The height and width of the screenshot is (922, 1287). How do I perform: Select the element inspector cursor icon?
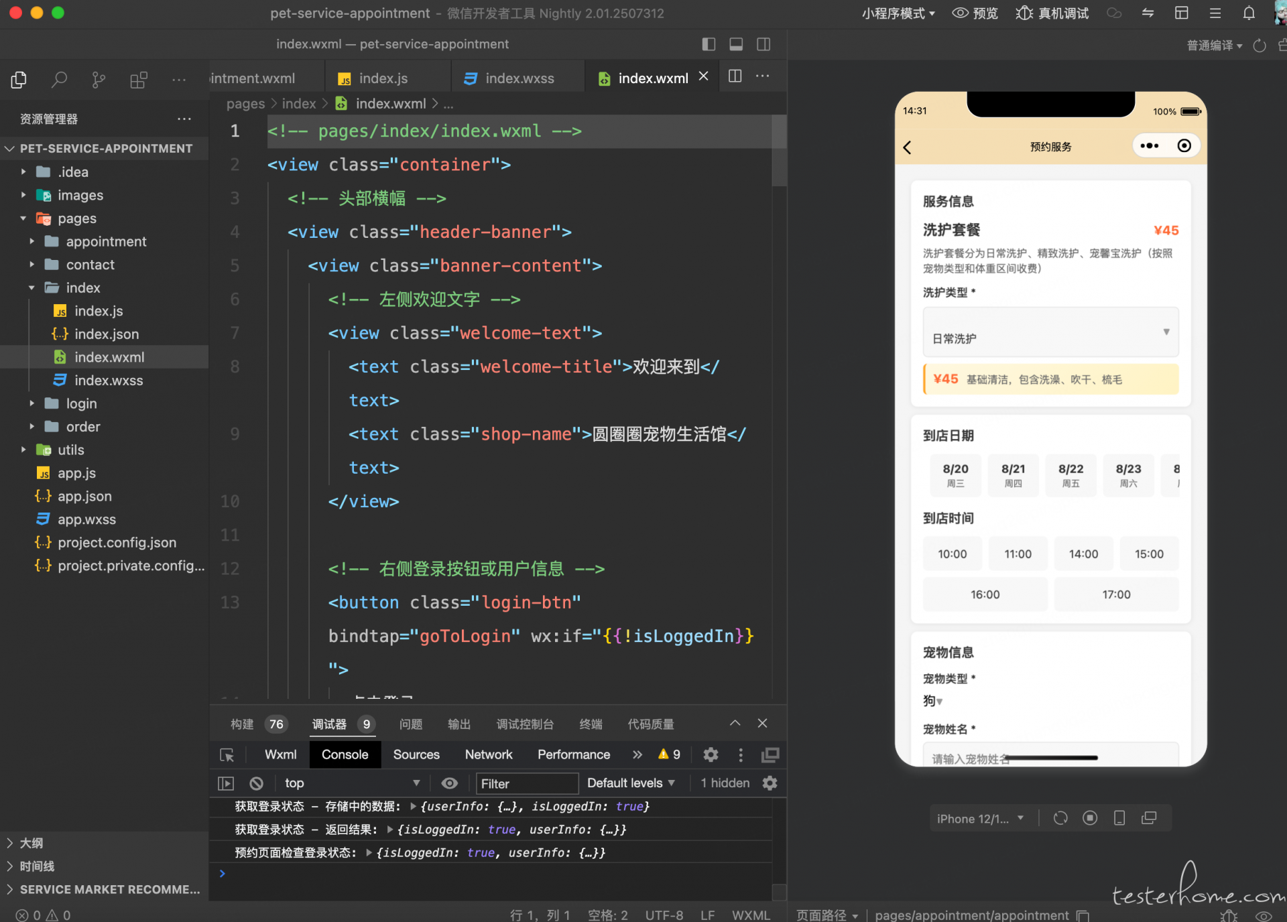pos(227,755)
